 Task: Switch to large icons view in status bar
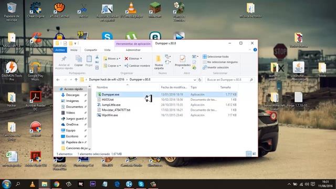tap(254, 154)
